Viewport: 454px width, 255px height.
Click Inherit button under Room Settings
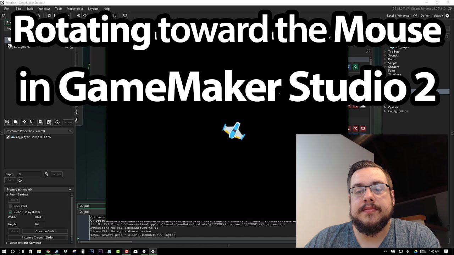tap(14, 200)
